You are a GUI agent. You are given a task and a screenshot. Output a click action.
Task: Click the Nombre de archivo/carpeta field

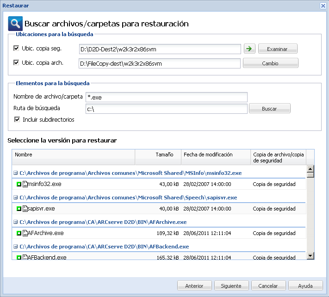[x=167, y=97]
